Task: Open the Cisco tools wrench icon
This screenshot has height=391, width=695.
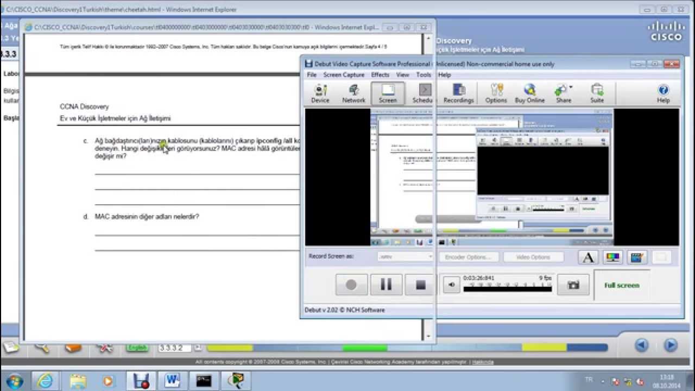Action: 105,347
